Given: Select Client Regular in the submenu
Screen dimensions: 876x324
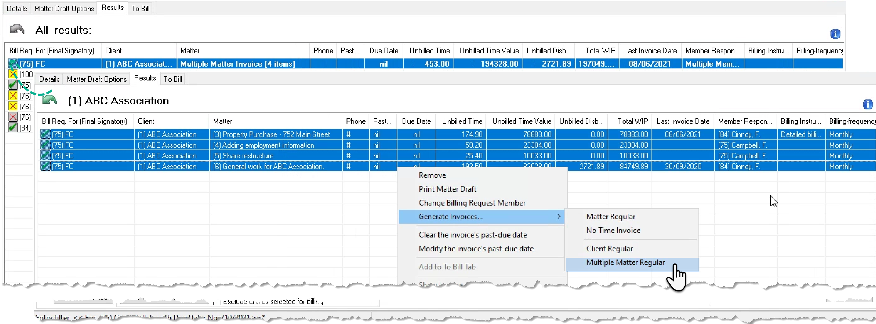Looking at the screenshot, I should tap(609, 249).
